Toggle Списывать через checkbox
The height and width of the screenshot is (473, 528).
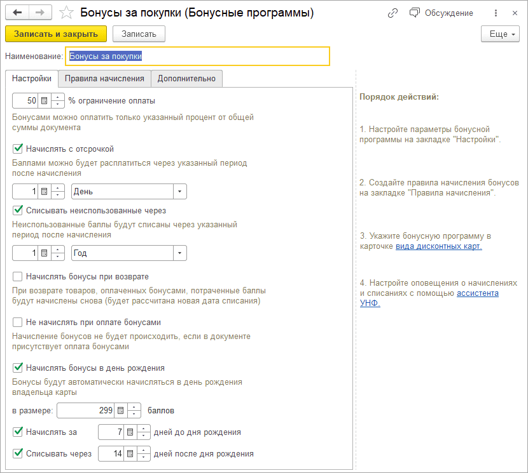[x=18, y=453]
